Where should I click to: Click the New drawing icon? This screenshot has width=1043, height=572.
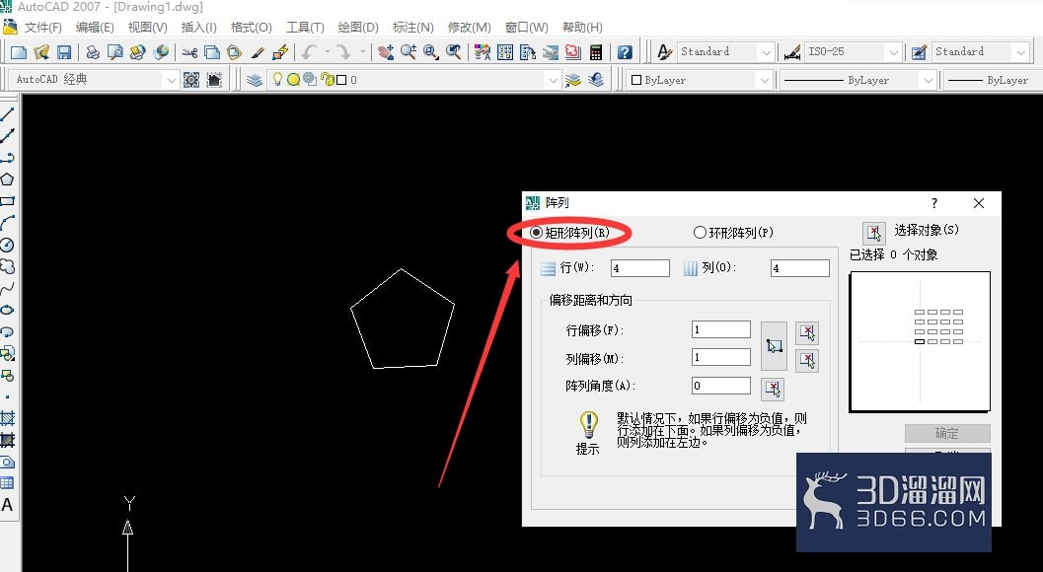tap(19, 52)
